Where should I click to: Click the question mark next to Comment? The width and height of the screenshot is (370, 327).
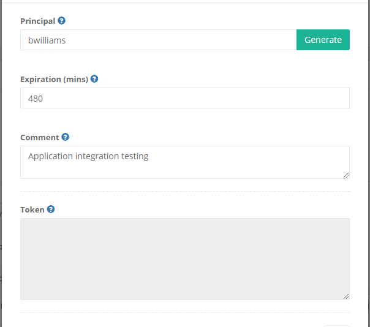pyautogui.click(x=66, y=137)
